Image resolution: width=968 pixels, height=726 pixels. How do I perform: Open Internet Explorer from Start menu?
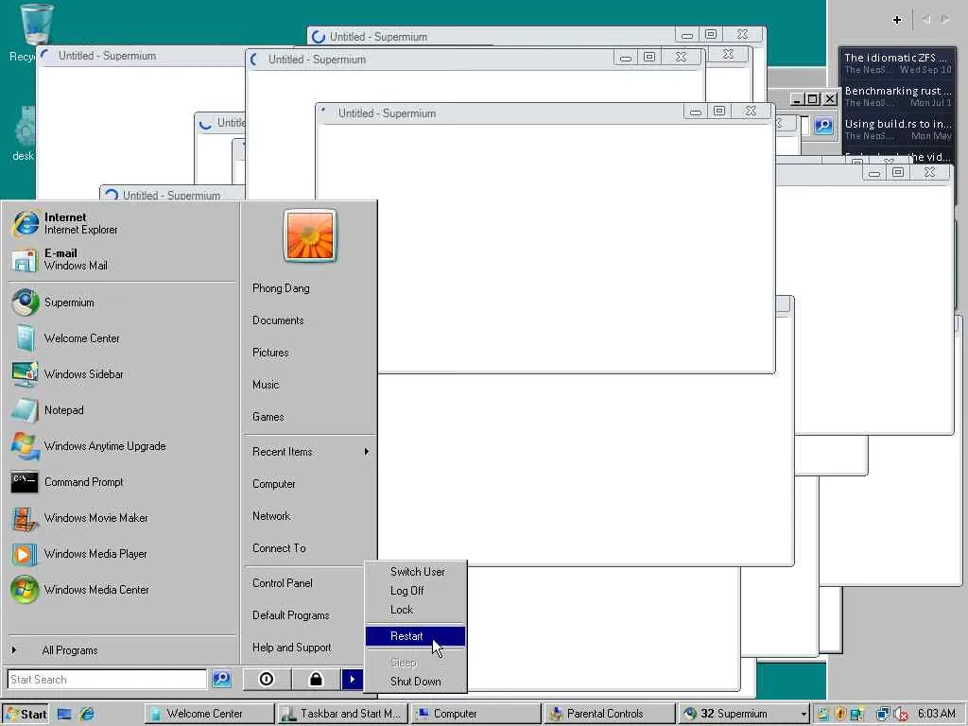click(x=122, y=223)
